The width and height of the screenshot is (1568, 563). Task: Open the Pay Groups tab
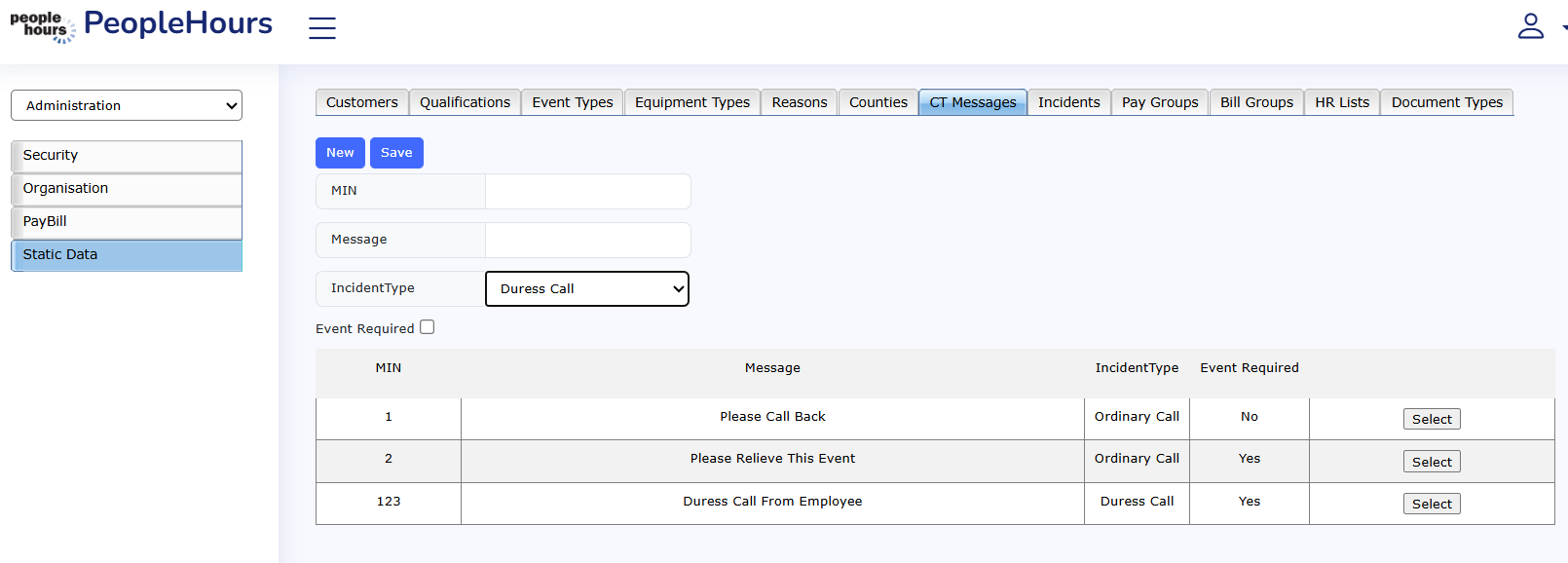(x=1159, y=102)
